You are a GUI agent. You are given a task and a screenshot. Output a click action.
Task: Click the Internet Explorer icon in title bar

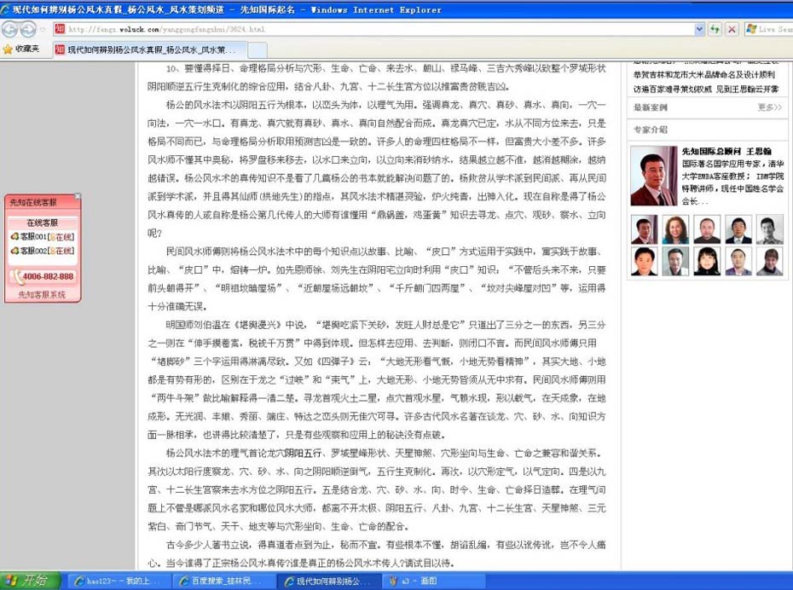[6, 9]
